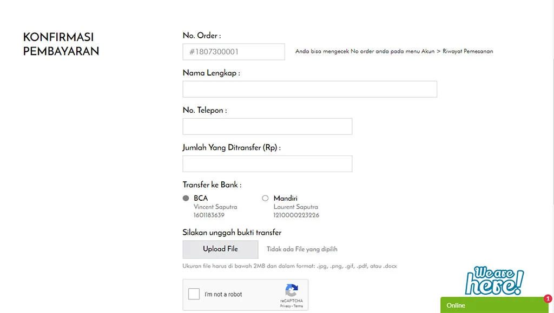Open the reCAPTCHA Privacy link
Image resolution: width=554 pixels, height=313 pixels.
click(x=285, y=306)
